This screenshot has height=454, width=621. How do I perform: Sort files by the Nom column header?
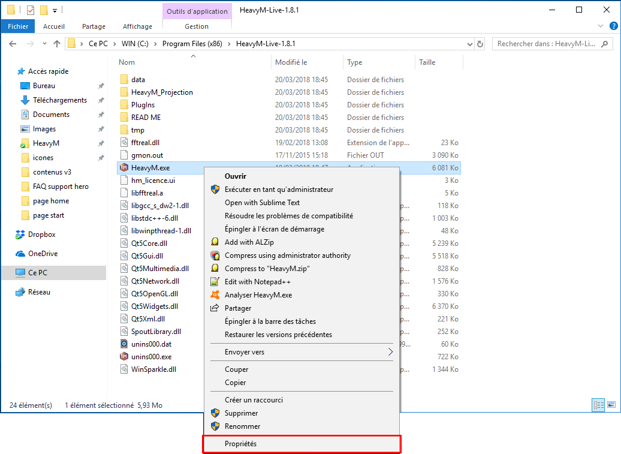point(127,62)
